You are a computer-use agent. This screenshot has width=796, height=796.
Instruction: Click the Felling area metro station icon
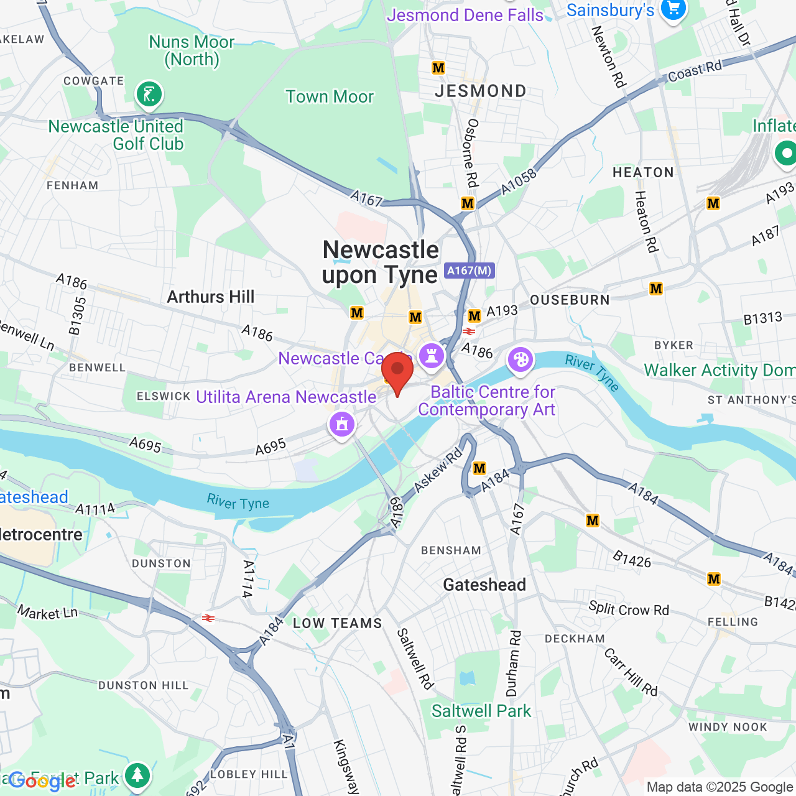pyautogui.click(x=714, y=580)
